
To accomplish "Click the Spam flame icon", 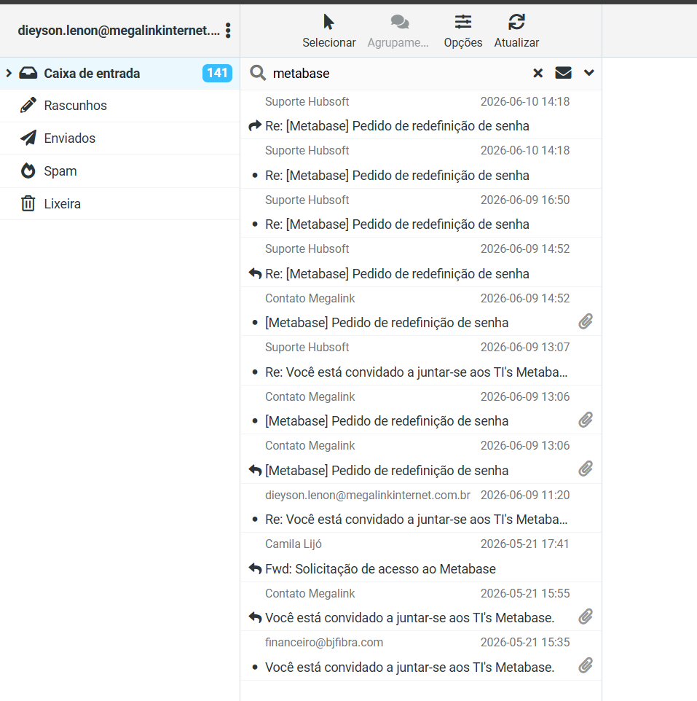I will pos(28,171).
